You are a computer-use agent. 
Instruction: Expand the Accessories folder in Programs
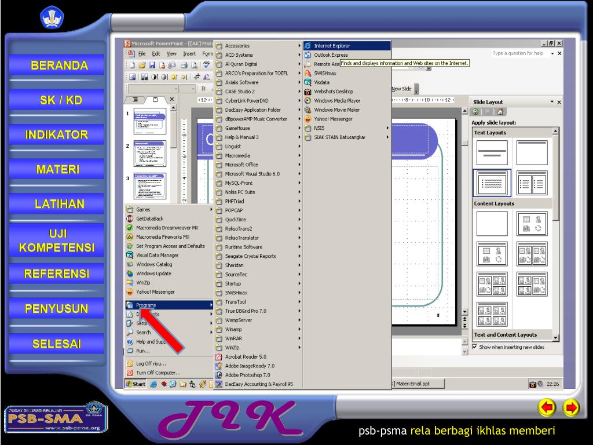[257, 45]
